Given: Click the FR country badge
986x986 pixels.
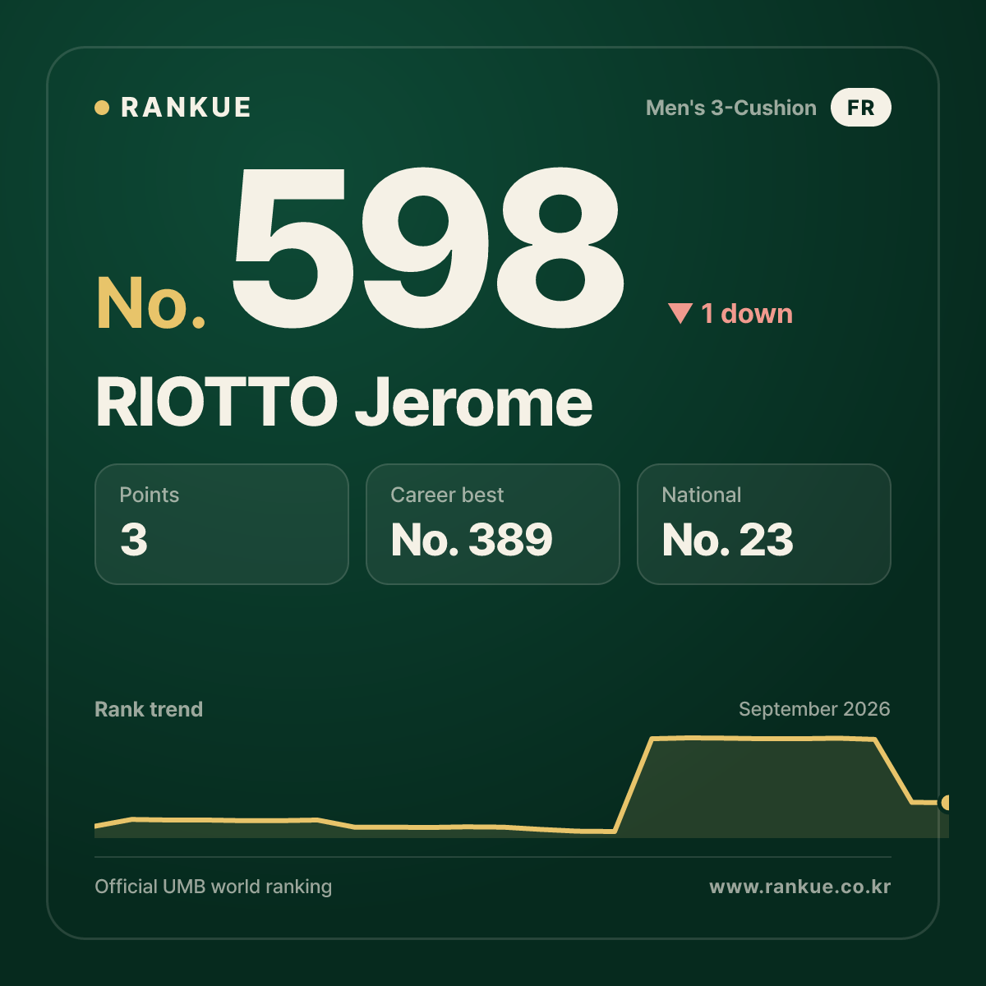Looking at the screenshot, I should 860,108.
